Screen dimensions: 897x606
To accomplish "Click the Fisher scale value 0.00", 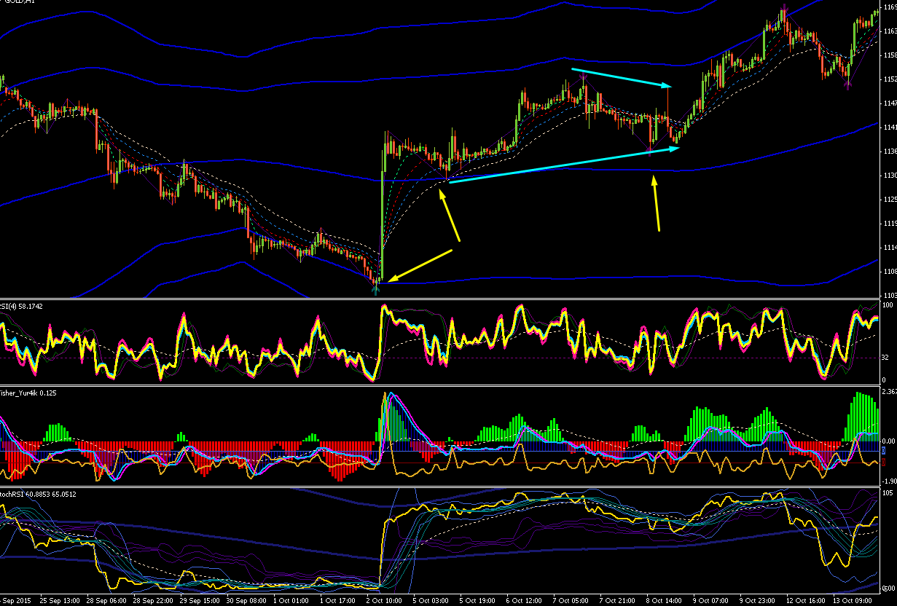I will [889, 441].
